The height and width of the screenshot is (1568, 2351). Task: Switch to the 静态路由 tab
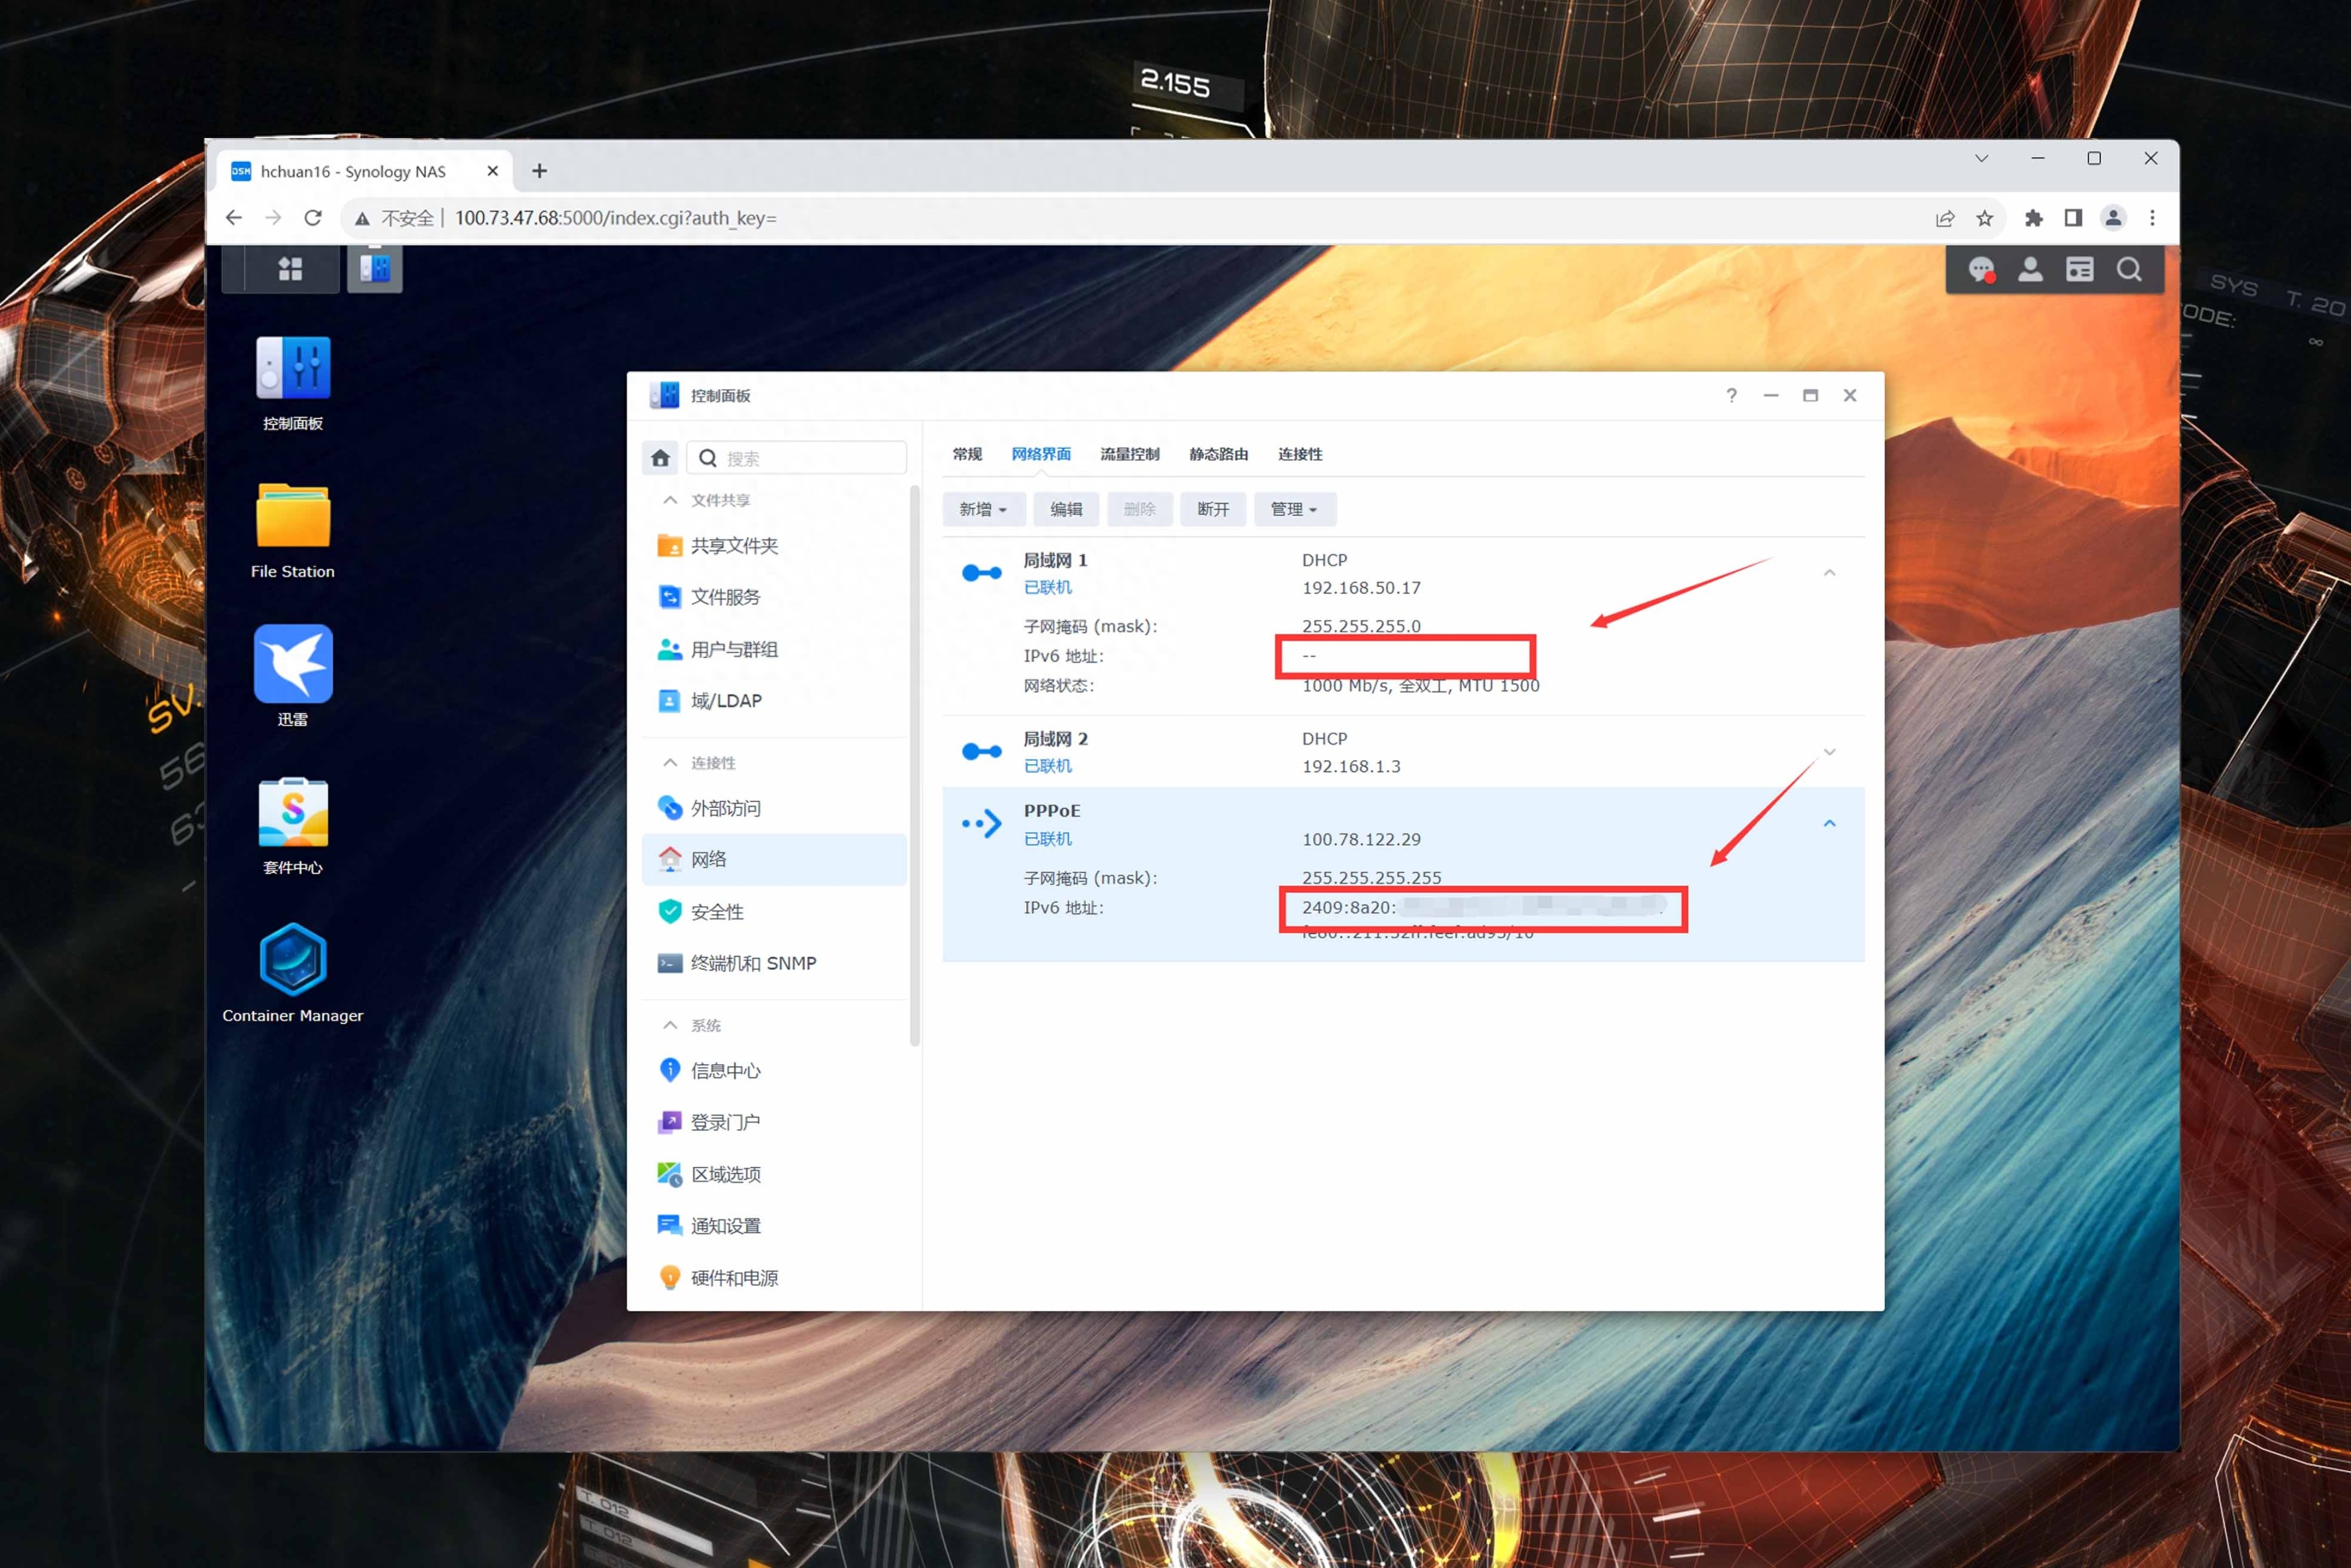(x=1219, y=454)
